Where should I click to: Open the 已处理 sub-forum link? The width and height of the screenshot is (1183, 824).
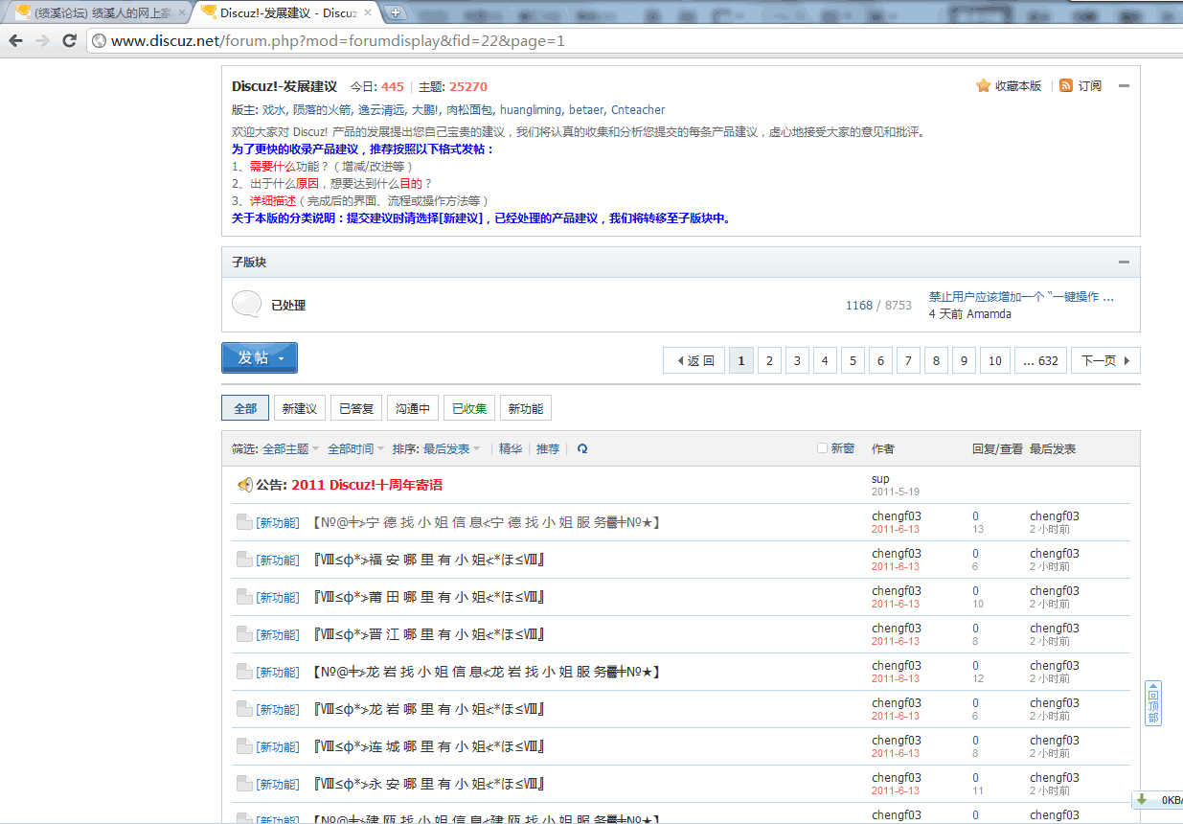point(288,305)
